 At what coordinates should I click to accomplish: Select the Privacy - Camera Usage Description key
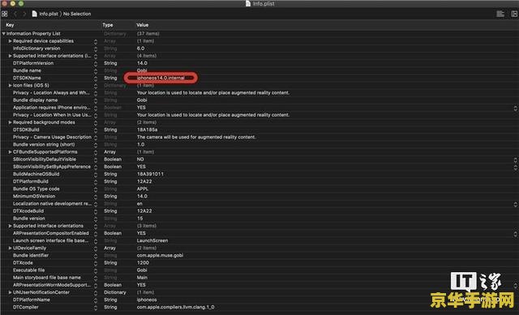(x=52, y=137)
